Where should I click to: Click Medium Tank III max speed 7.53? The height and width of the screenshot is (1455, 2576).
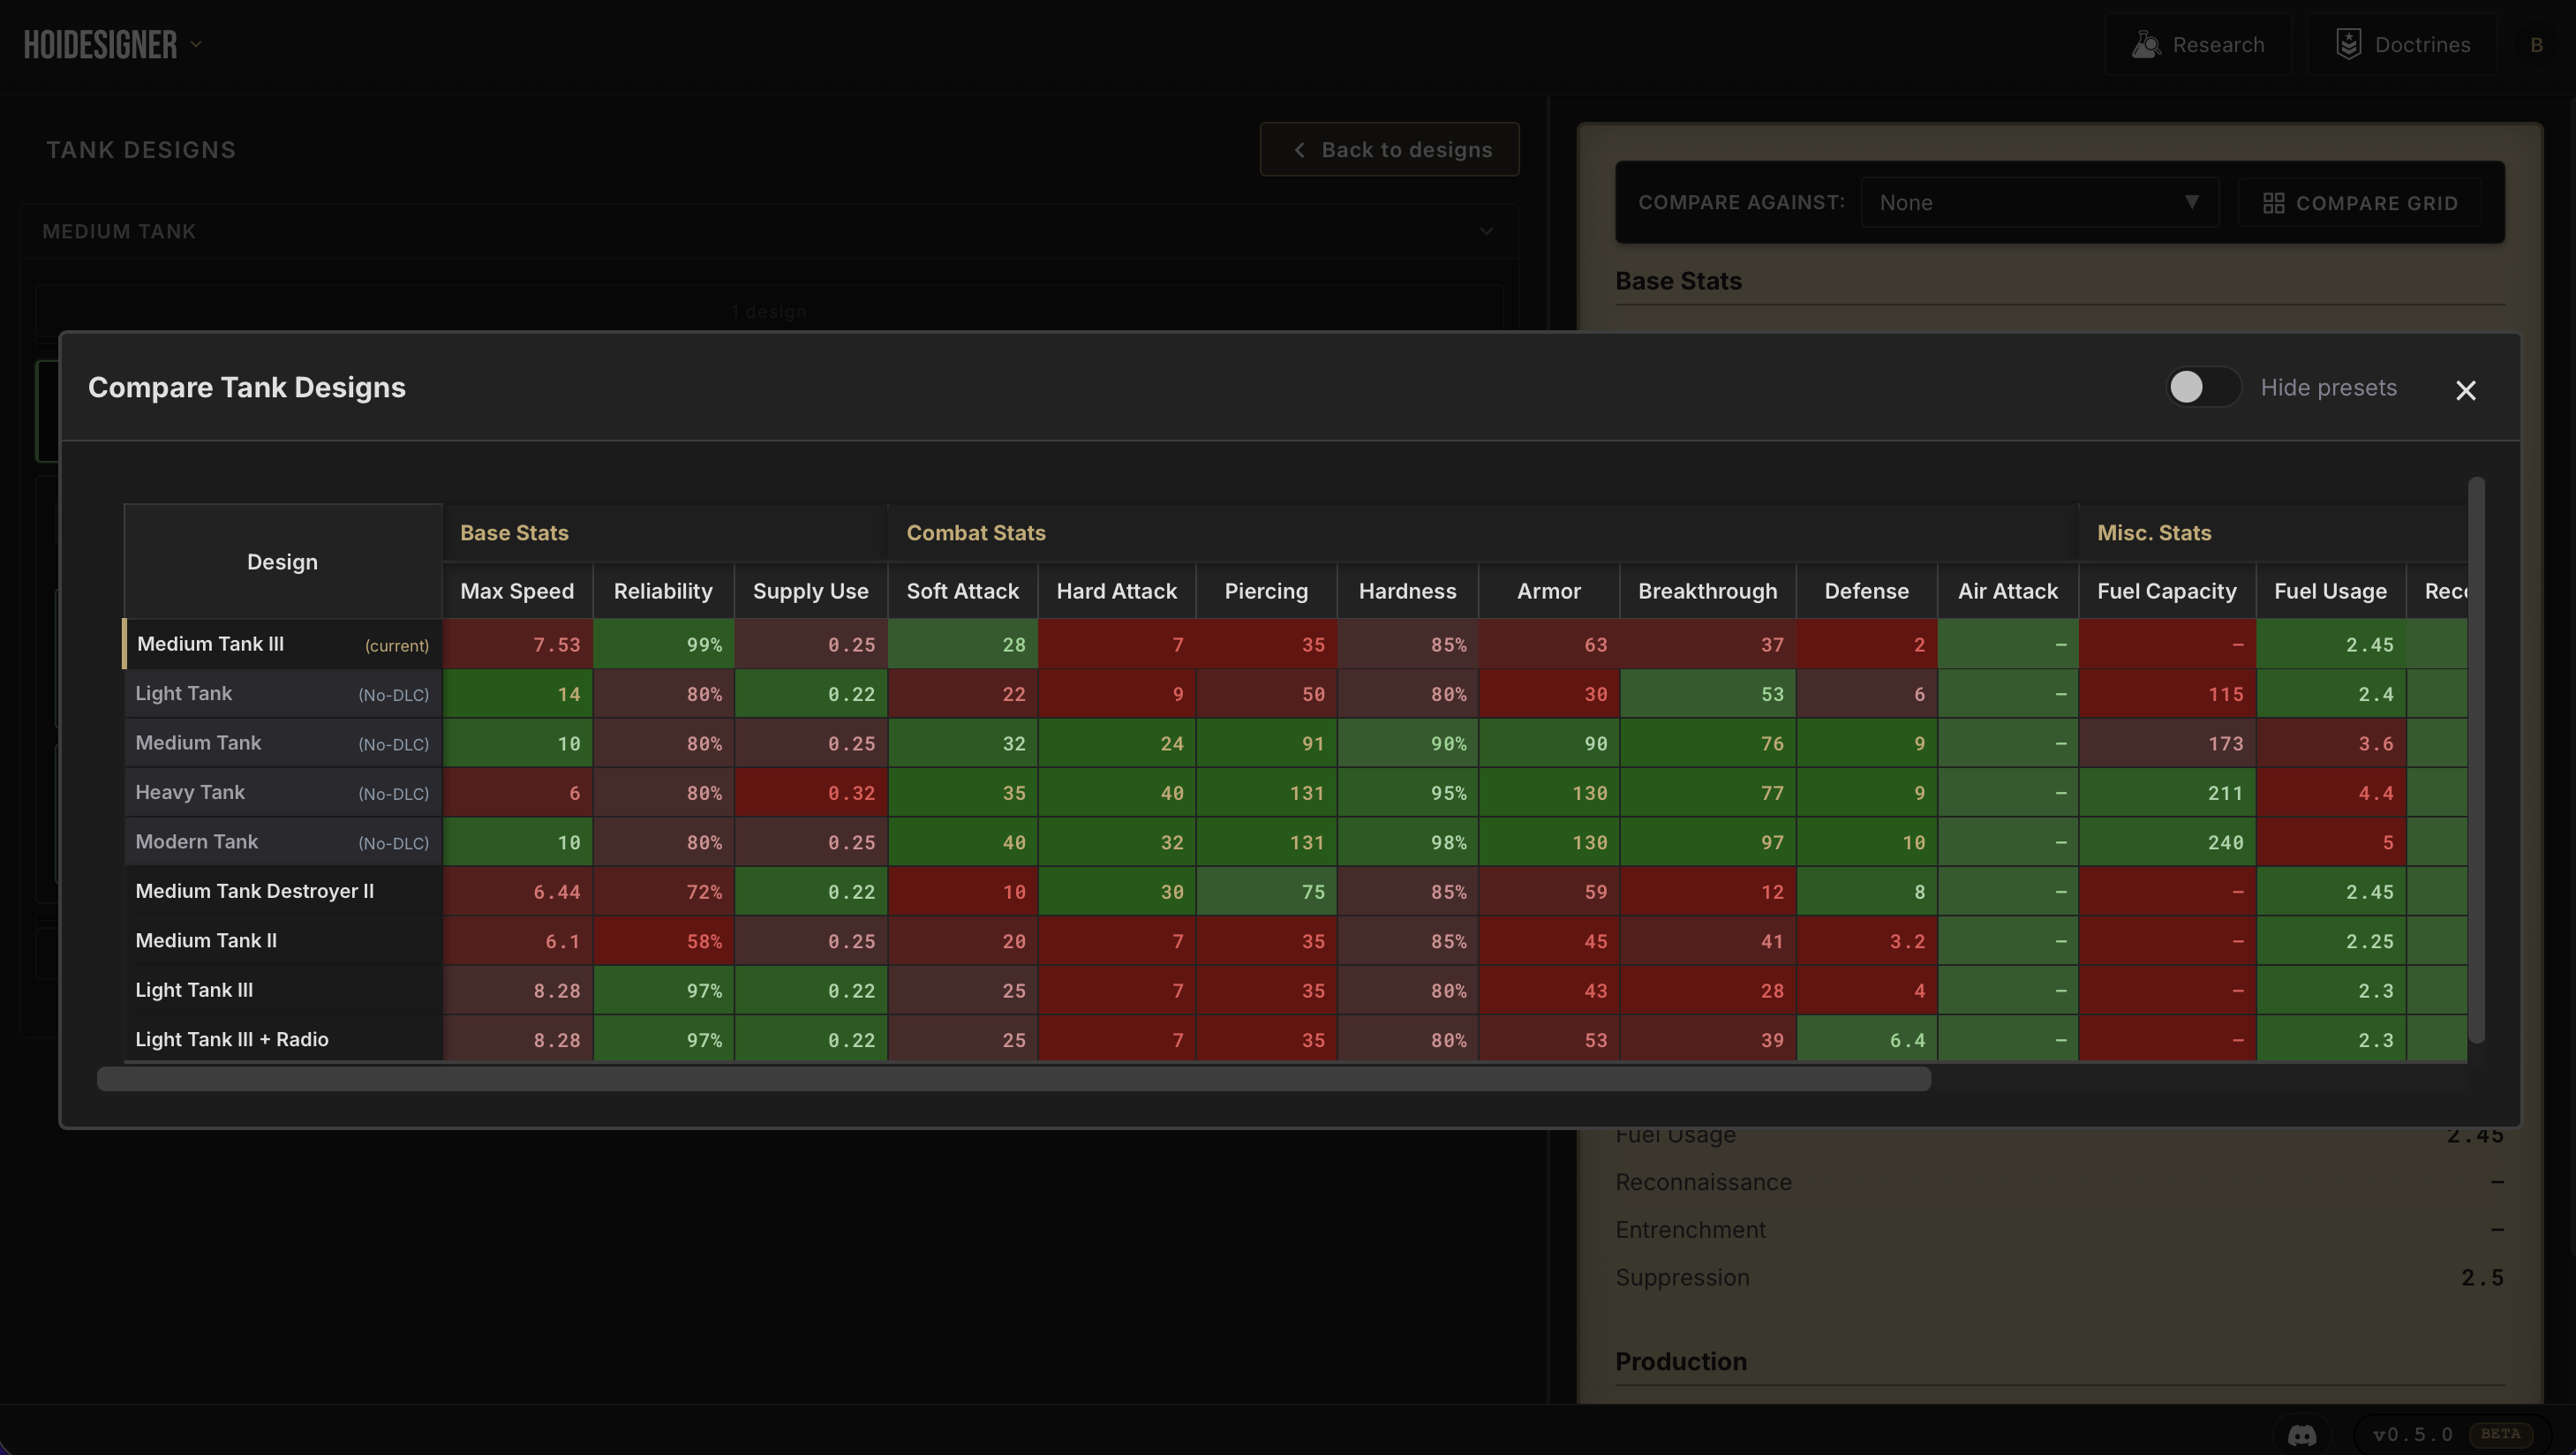pos(518,645)
